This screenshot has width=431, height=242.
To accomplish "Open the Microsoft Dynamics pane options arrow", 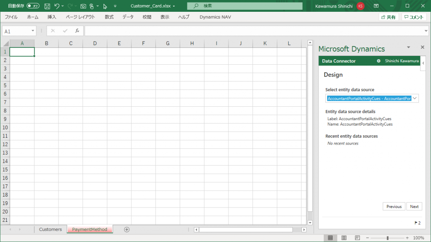I will point(408,47).
